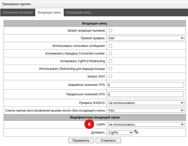The width and height of the screenshot is (188, 146).
Task: Click the Применить button
Action: 81,140
